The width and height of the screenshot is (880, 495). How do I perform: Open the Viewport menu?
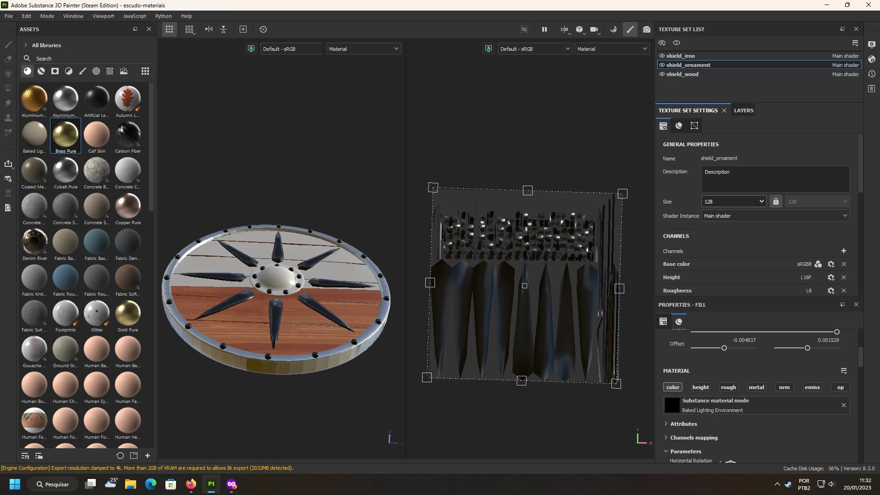point(103,16)
